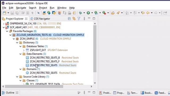
Task: Click the Debug bug toolbar icon
Action: pos(80,13)
